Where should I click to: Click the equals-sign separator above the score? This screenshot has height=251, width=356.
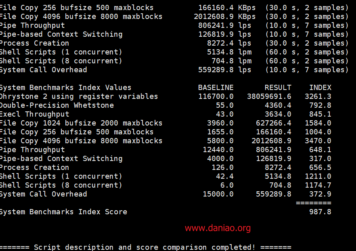click(314, 203)
